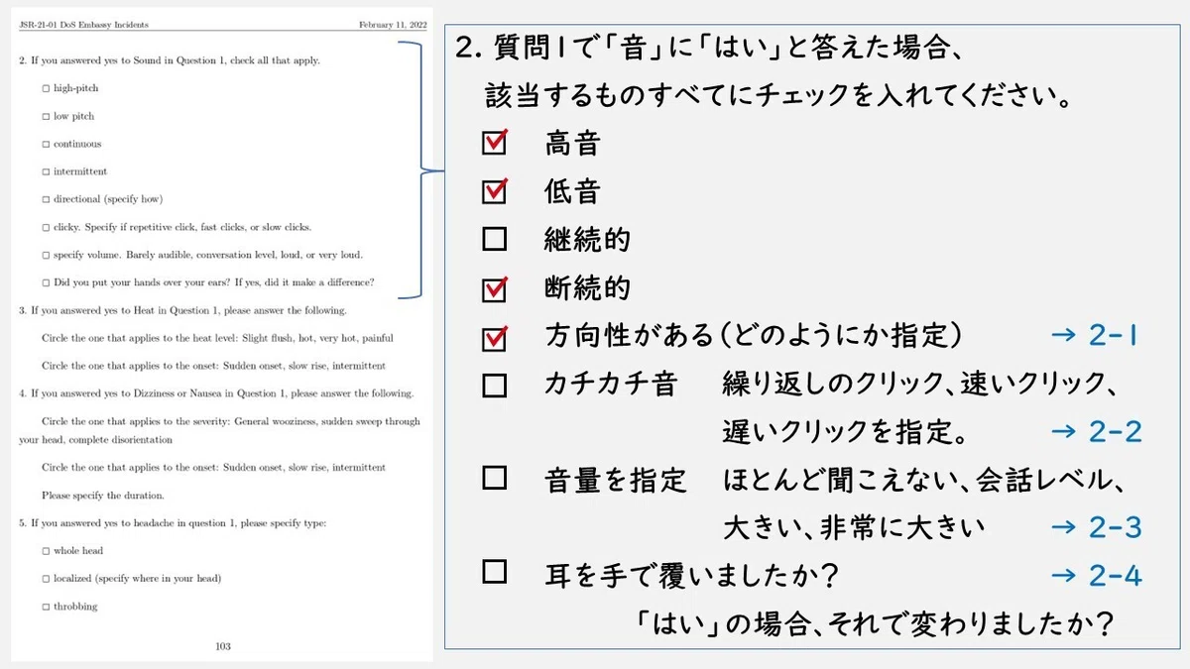Tick the 'Did you put your hands' box

click(x=46, y=282)
